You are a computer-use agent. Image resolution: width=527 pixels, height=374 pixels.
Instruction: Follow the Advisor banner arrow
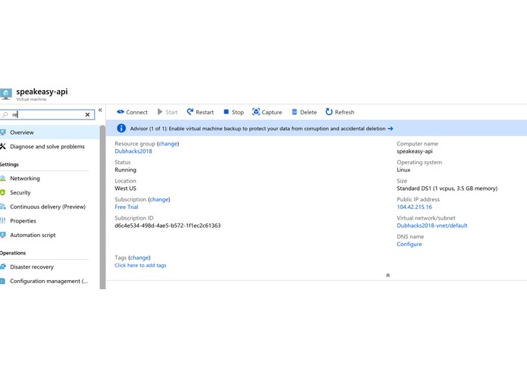(x=391, y=129)
